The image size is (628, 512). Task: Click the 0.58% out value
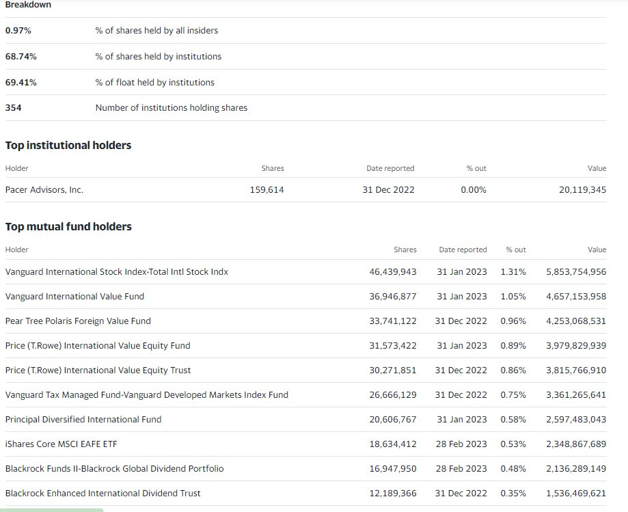click(x=513, y=420)
